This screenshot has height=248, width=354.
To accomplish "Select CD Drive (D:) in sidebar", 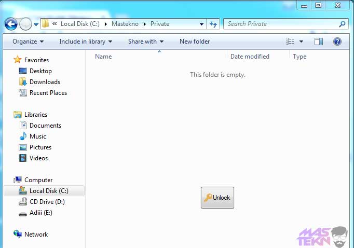I will pos(47,202).
